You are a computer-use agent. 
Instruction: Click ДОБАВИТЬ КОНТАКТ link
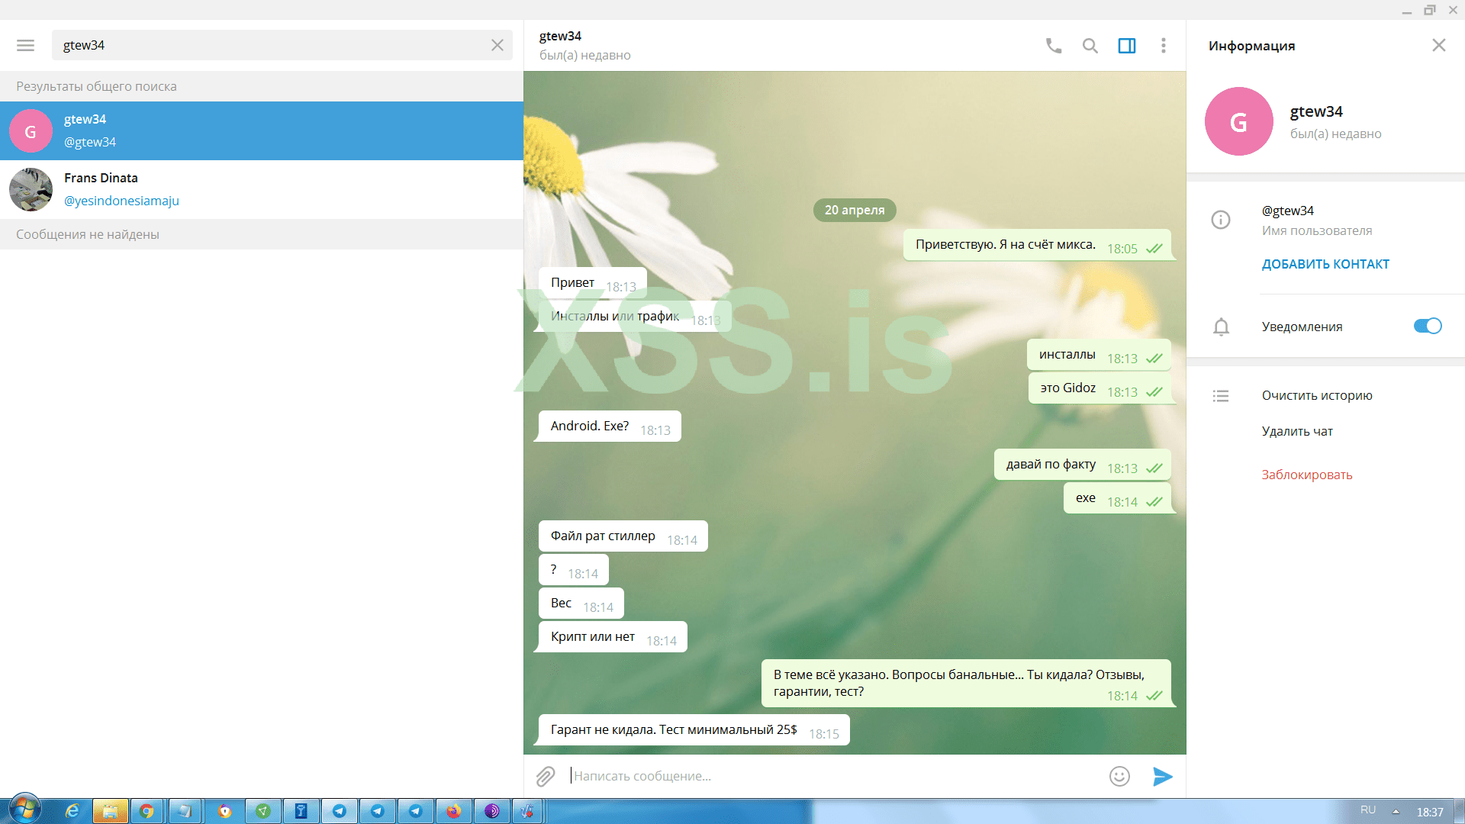1325,264
